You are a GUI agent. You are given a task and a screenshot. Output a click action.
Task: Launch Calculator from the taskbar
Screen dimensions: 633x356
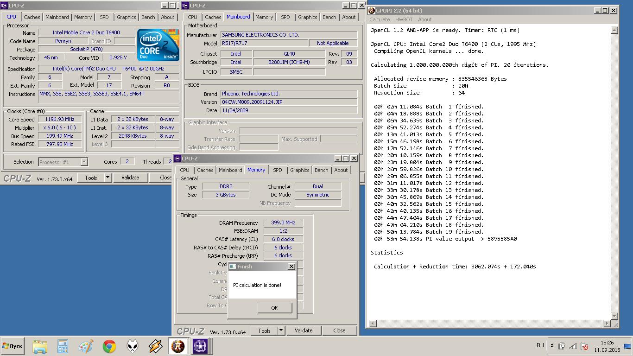click(63, 346)
